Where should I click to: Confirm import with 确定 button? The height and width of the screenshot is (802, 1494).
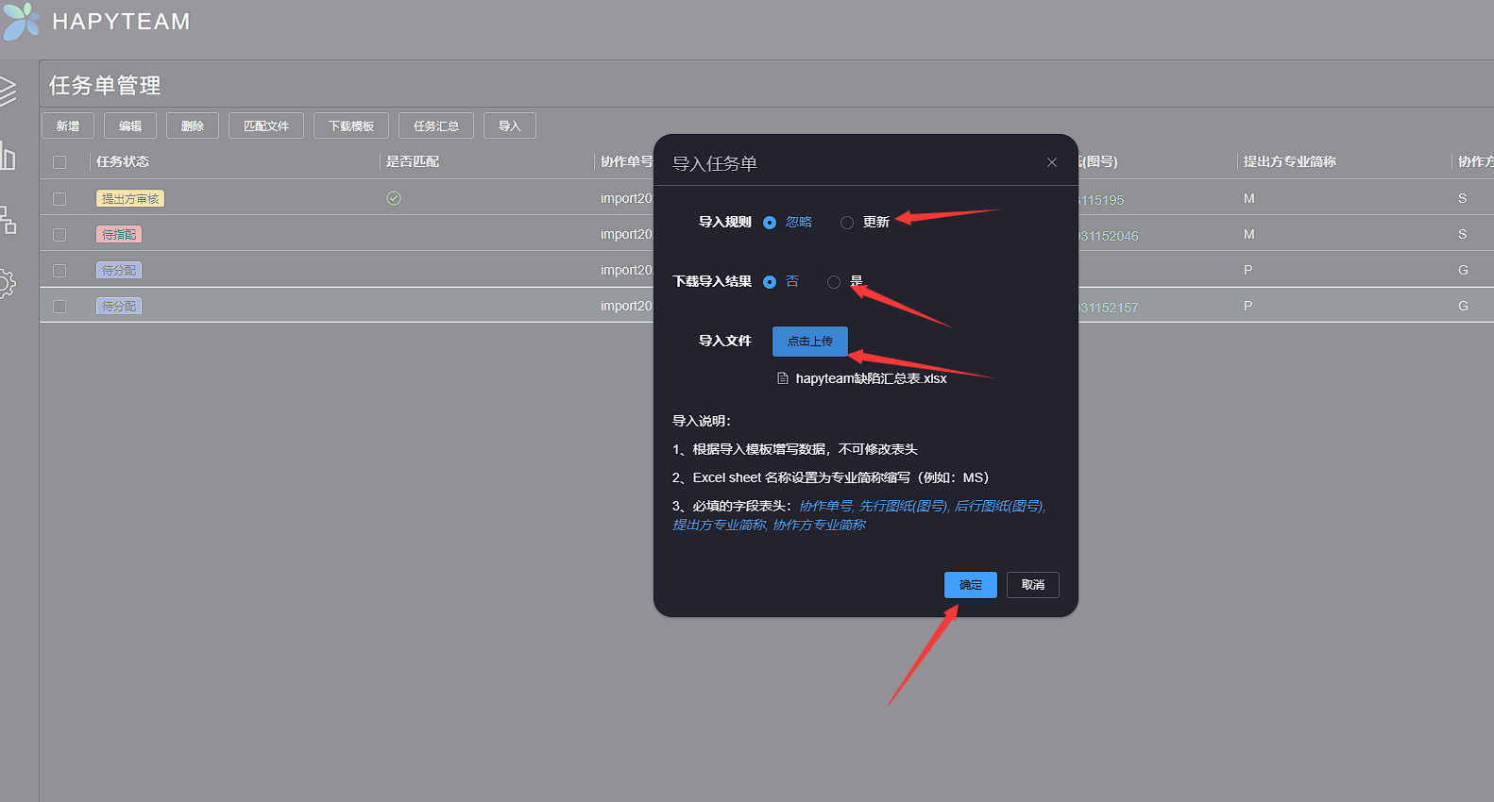click(x=971, y=585)
